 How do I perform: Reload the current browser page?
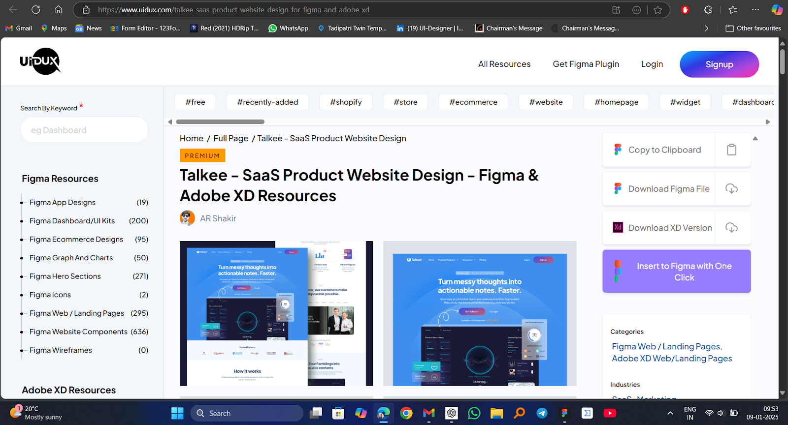tap(36, 10)
